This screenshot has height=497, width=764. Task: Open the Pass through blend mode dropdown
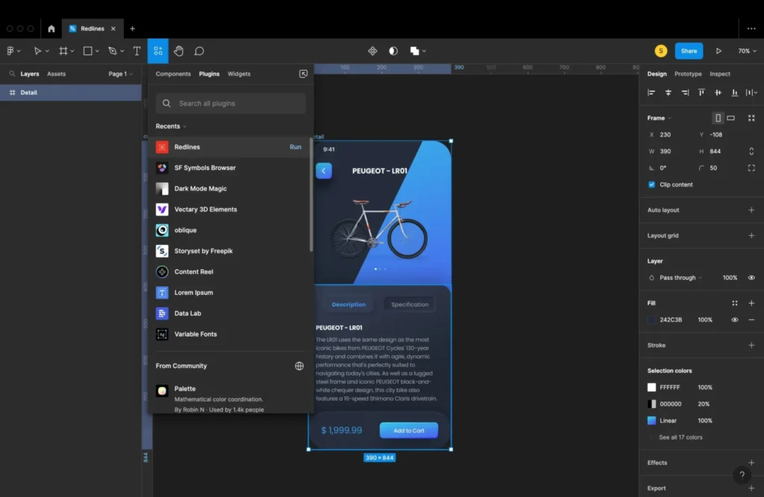coord(680,278)
